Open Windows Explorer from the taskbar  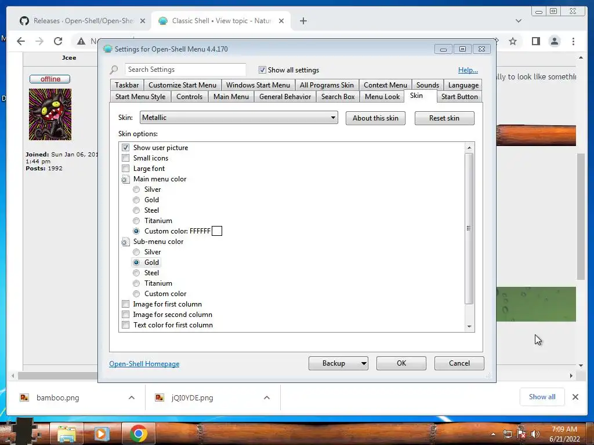tap(67, 433)
